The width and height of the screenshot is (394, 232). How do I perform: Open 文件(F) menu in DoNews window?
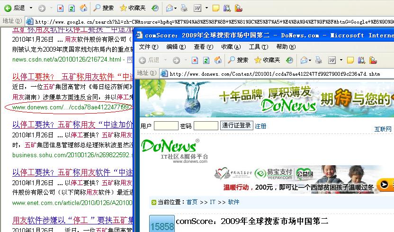[149, 47]
